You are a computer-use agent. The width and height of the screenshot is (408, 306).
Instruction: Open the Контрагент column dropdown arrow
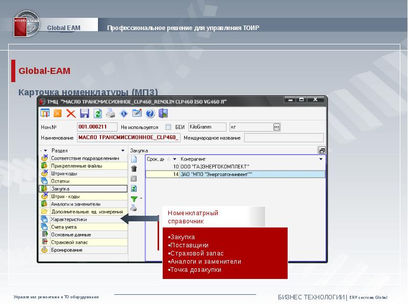tap(321, 159)
